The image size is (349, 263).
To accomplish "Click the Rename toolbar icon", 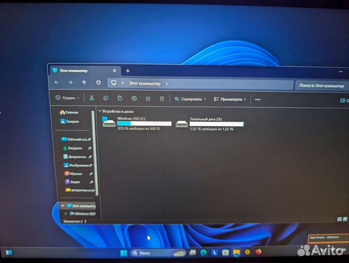I will point(134,98).
